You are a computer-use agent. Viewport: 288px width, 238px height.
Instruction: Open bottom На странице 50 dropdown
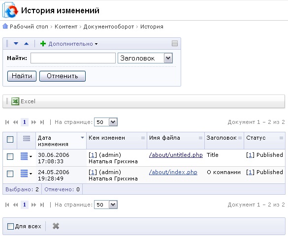[x=113, y=205]
